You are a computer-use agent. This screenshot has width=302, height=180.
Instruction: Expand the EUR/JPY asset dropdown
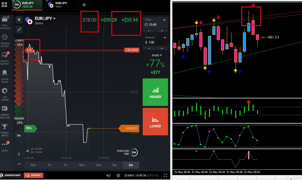tap(54, 19)
